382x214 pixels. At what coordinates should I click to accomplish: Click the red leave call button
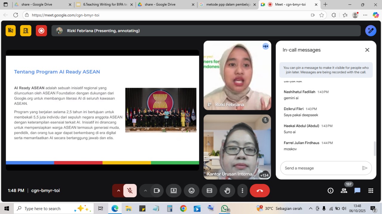tap(260, 191)
